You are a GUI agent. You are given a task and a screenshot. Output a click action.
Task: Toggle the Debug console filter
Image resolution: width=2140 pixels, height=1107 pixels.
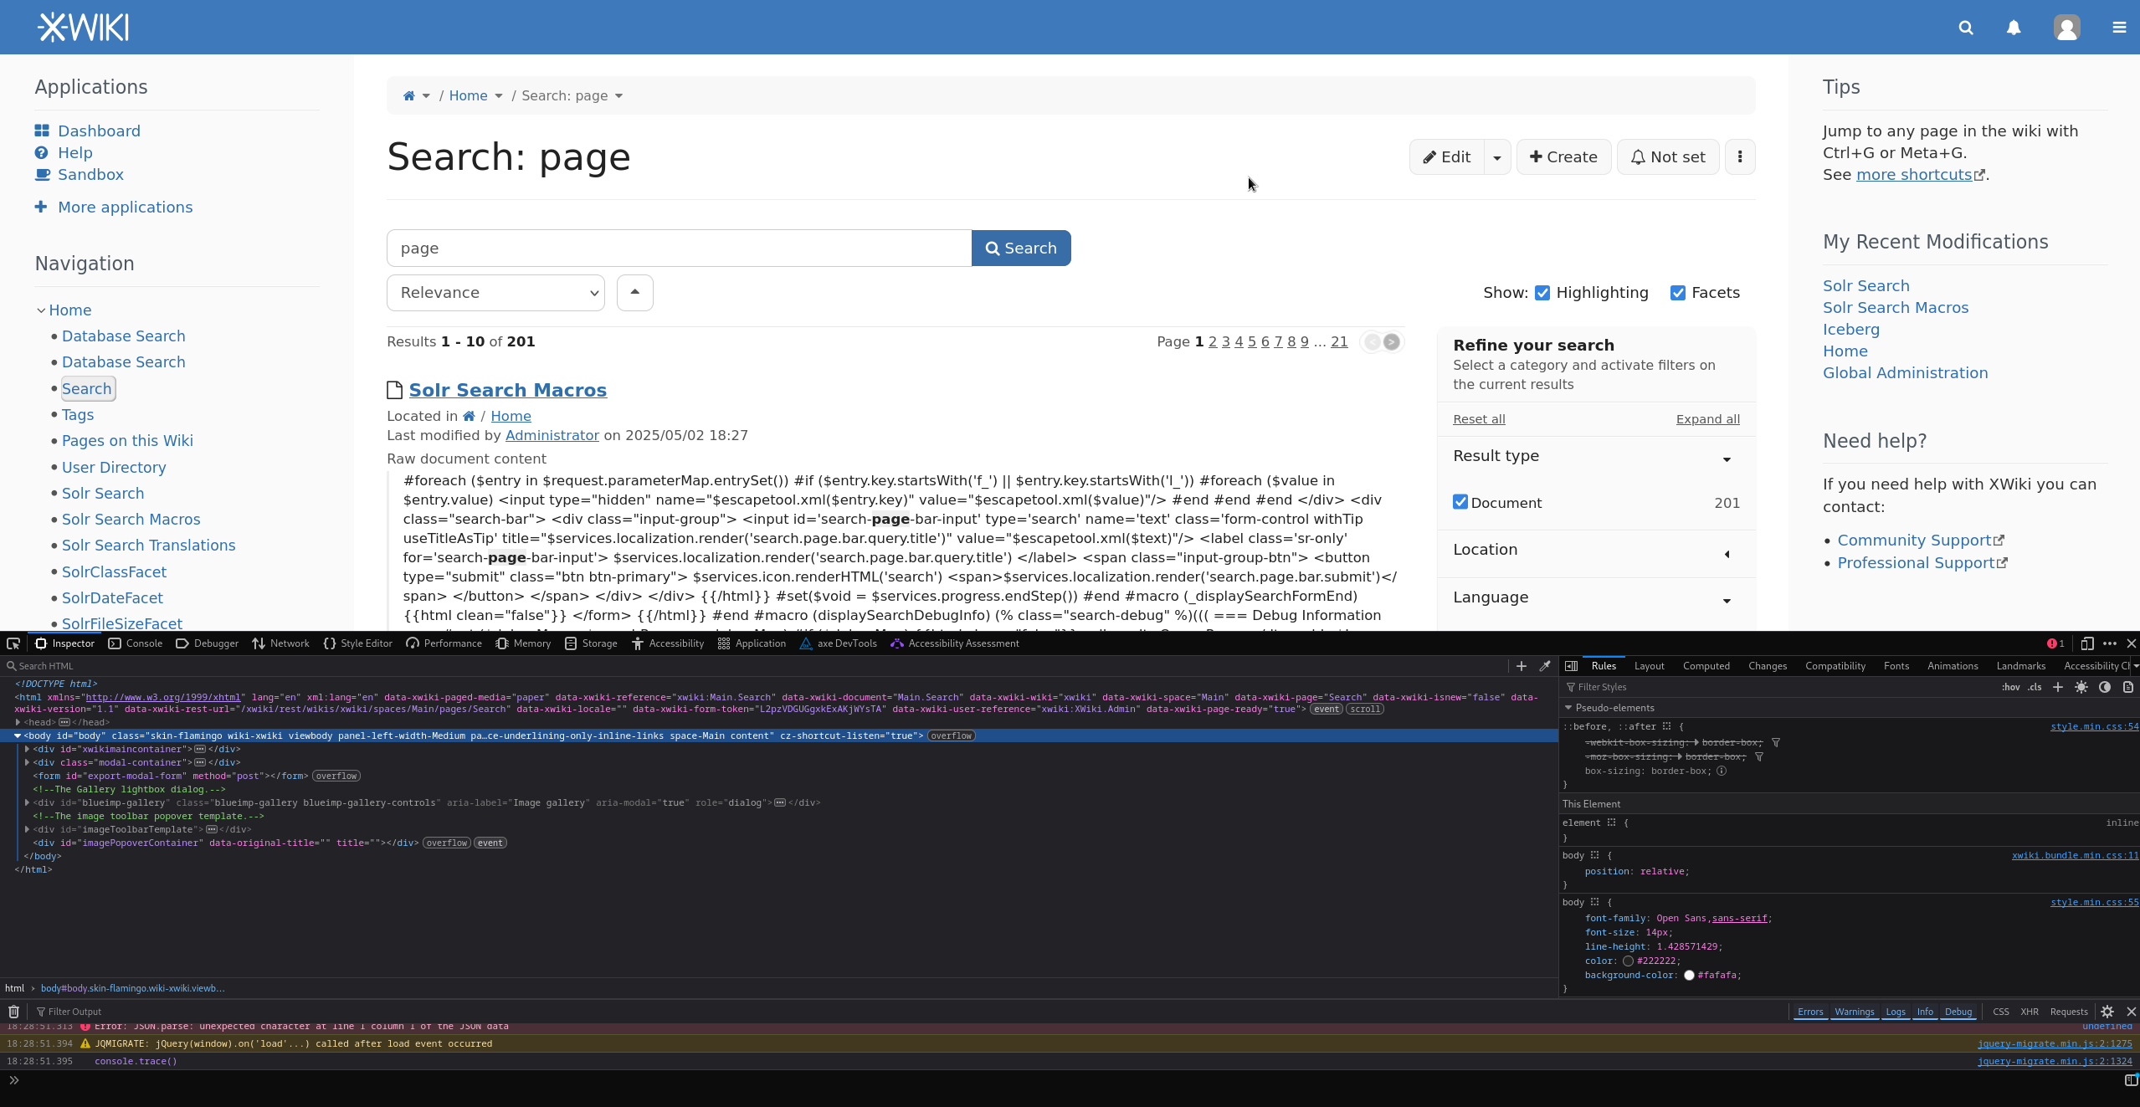[1958, 1012]
